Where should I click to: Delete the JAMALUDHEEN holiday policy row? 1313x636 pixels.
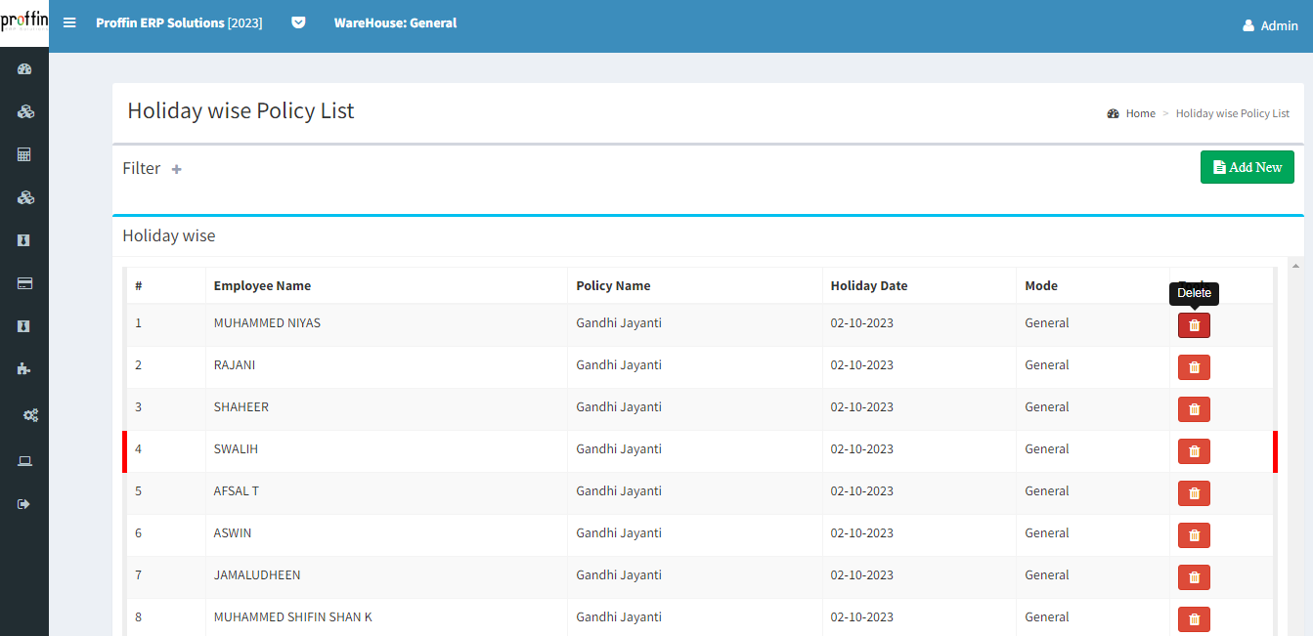coord(1194,577)
